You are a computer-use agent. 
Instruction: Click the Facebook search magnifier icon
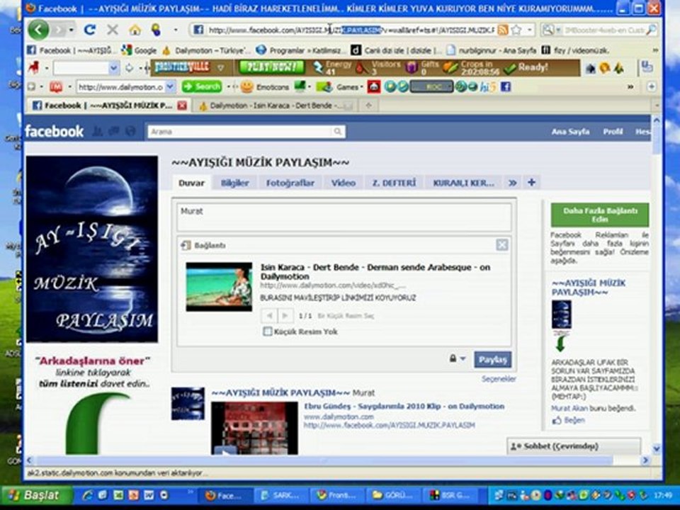click(x=337, y=132)
